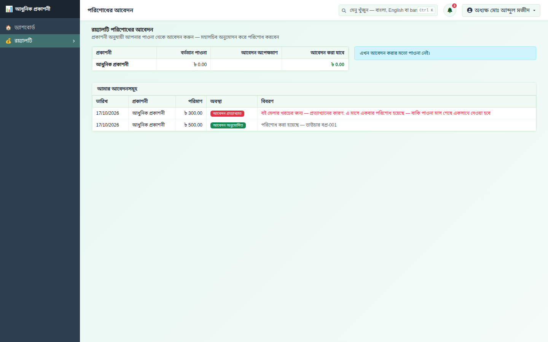Click আধুনিক প্রকাশনী in the ৳ 500.00 row
This screenshot has width=548, height=342.
pos(148,125)
